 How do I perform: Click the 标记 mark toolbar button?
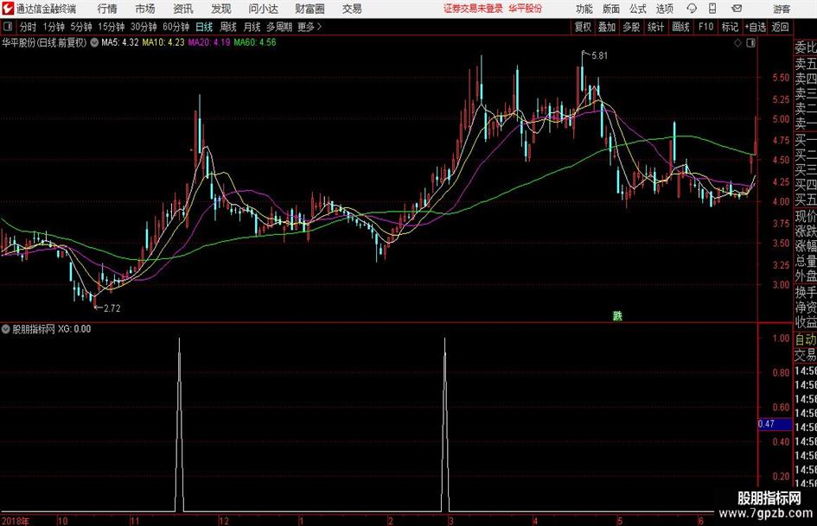tap(730, 27)
